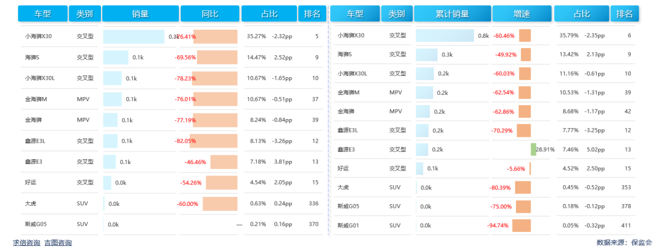The height and width of the screenshot is (249, 657).
Task: Open the 求信咨询 link
Action: (26, 243)
